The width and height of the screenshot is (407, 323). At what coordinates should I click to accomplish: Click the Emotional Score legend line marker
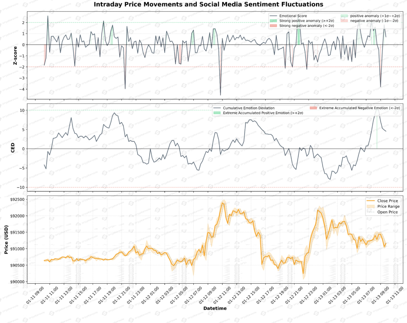(273, 16)
